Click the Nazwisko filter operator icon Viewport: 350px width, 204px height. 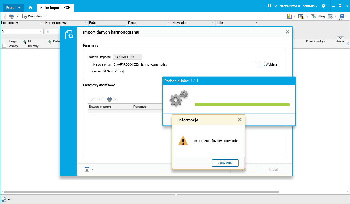(x=213, y=23)
